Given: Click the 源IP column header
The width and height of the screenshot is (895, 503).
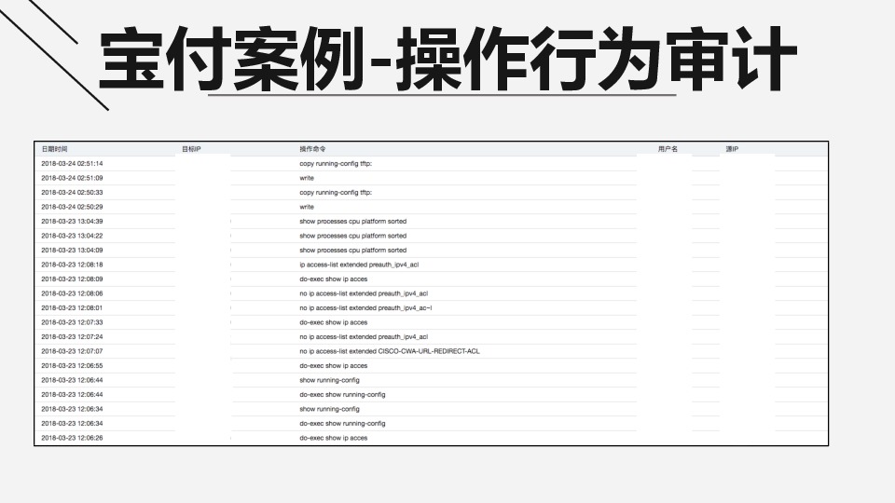Looking at the screenshot, I should click(732, 149).
